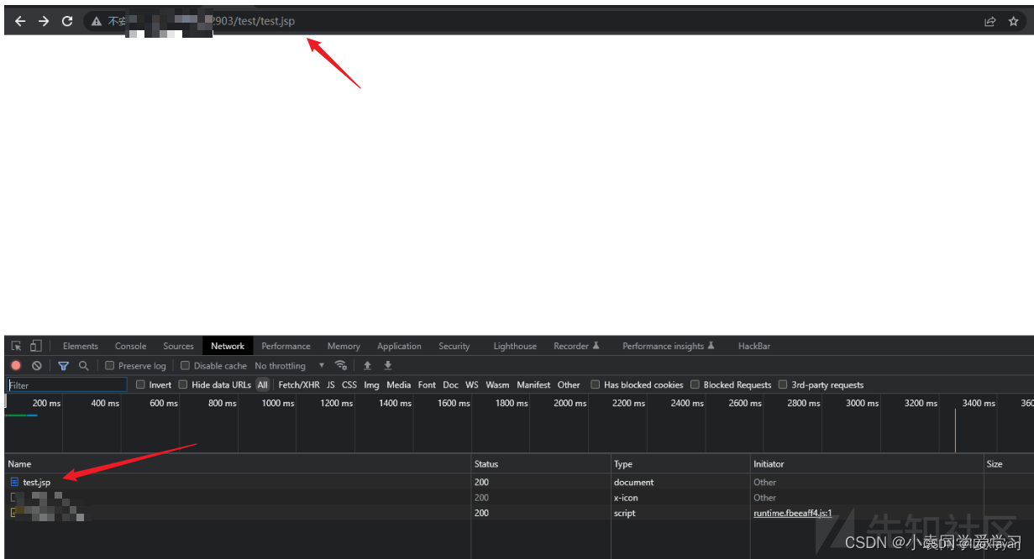Filter requests by Img
This screenshot has width=1034, height=559.
pyautogui.click(x=371, y=385)
